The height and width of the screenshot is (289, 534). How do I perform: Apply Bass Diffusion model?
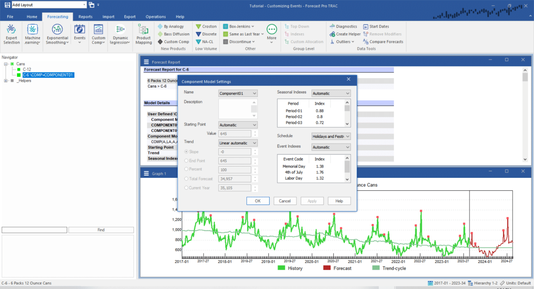tap(174, 34)
